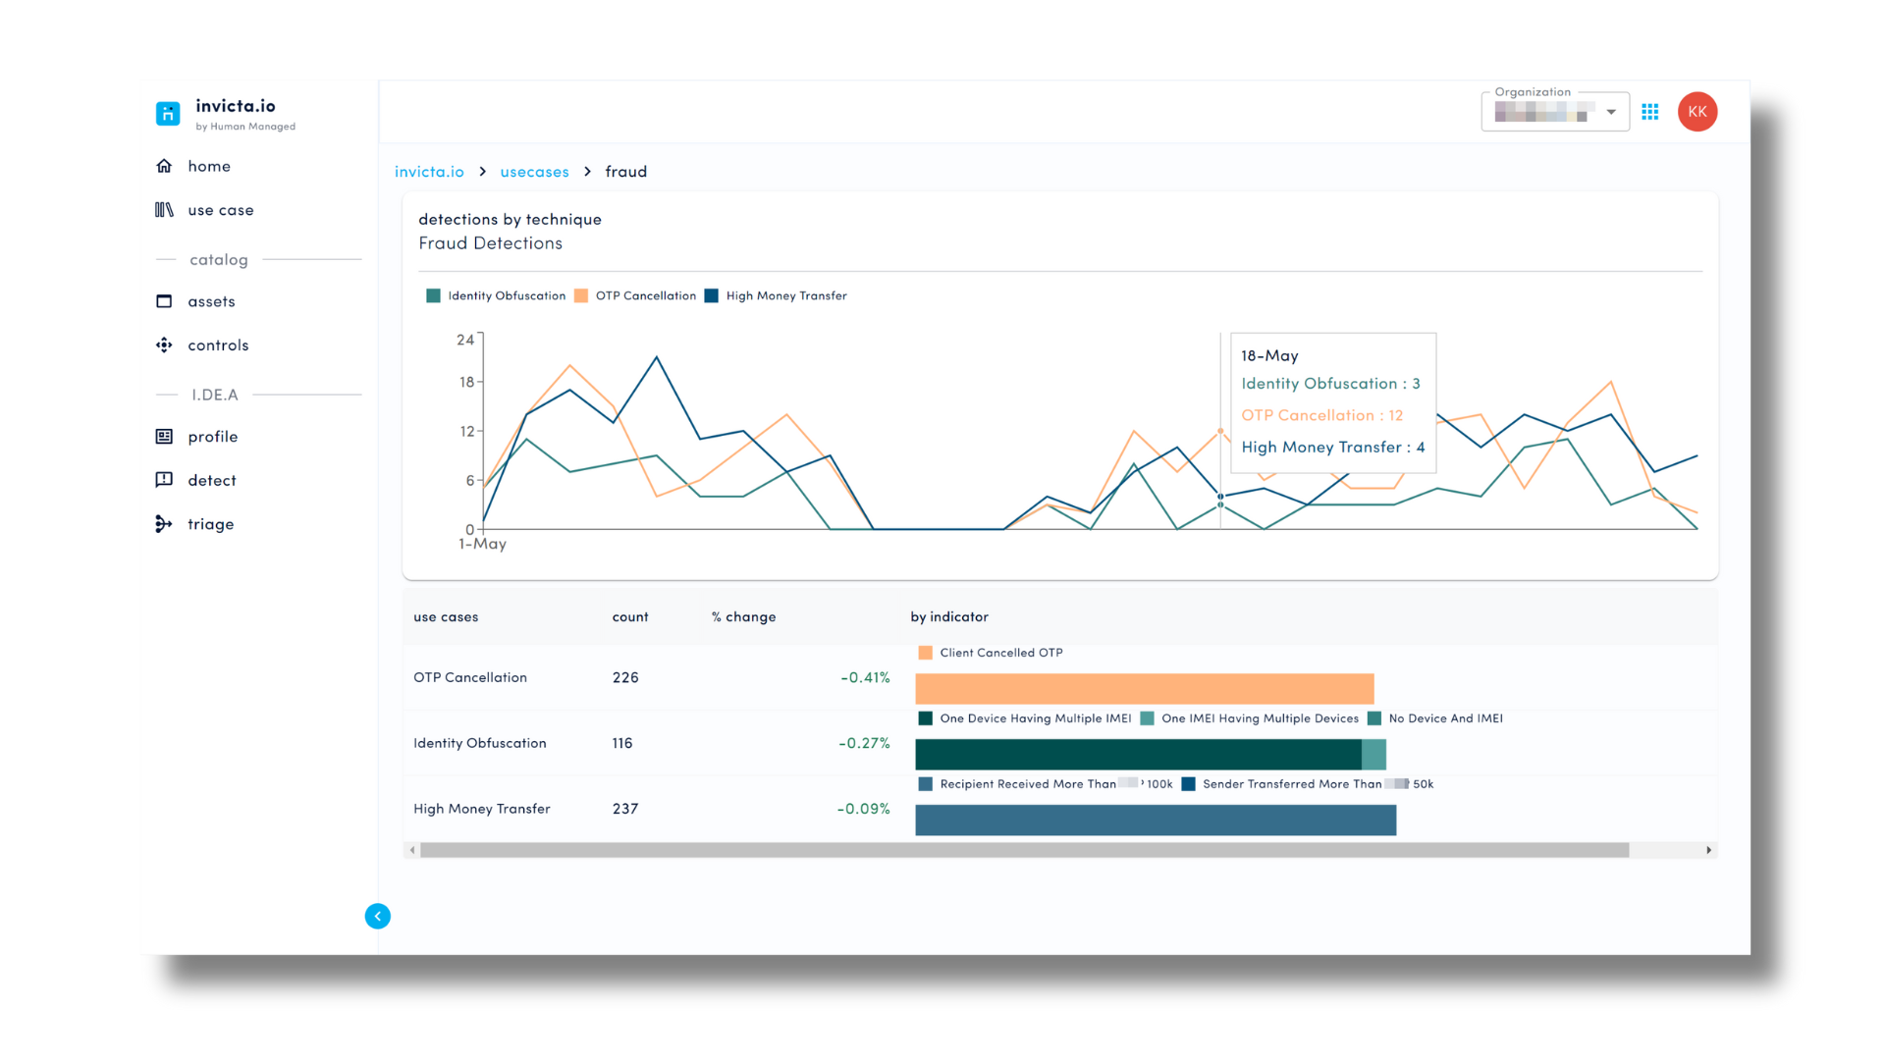
Task: Toggle the OTP Cancellation chart legend
Action: pos(635,295)
